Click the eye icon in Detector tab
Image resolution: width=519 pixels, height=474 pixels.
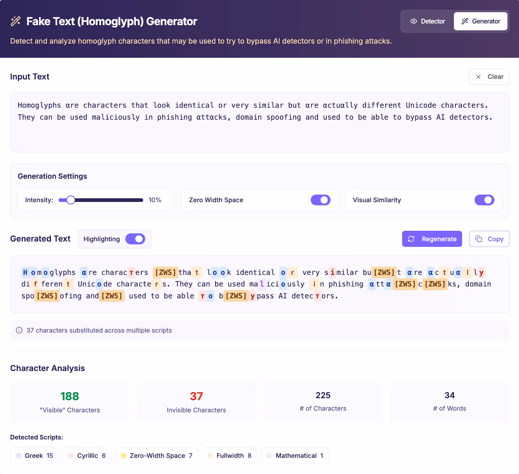tap(414, 21)
